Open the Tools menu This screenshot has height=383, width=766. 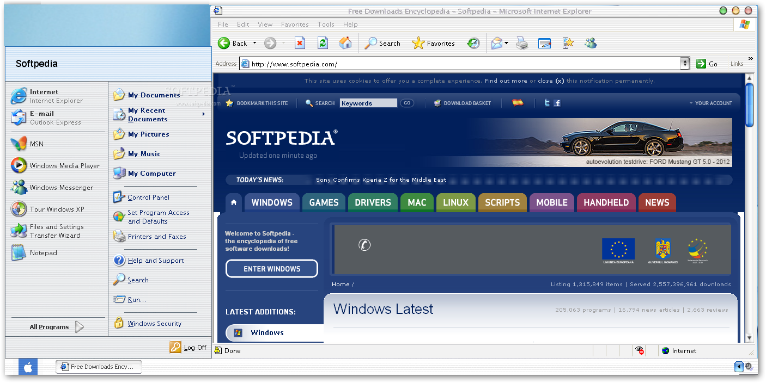[x=326, y=24]
